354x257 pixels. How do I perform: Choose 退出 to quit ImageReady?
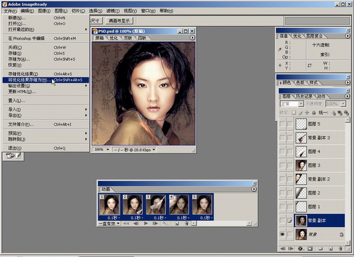pos(46,148)
